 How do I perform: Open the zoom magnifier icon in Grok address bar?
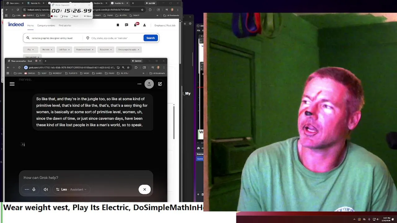pyautogui.click(x=123, y=68)
